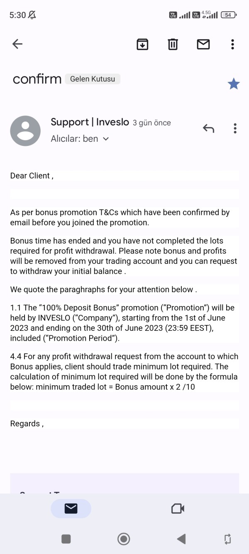Tap the back arrow to leave email
The image size is (249, 554).
[x=17, y=44]
